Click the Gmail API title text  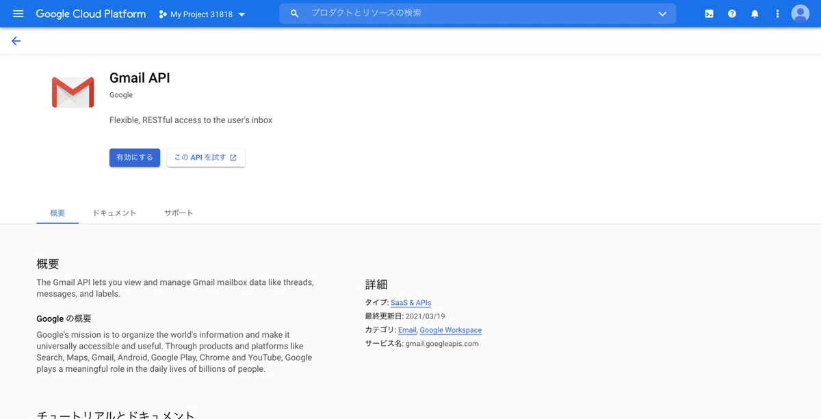pos(140,78)
